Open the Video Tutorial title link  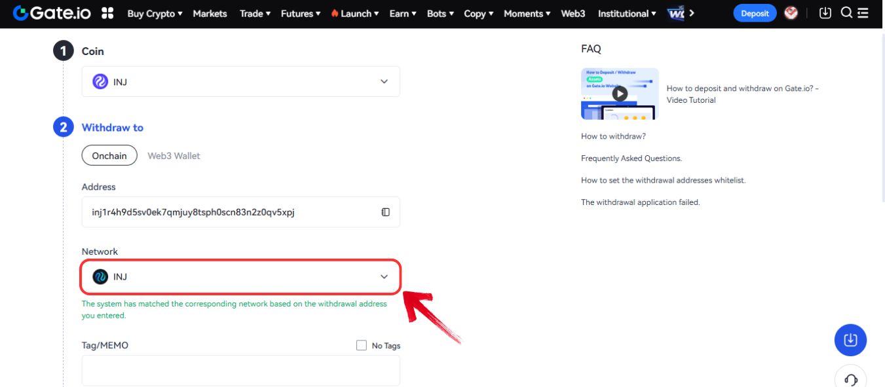click(743, 94)
